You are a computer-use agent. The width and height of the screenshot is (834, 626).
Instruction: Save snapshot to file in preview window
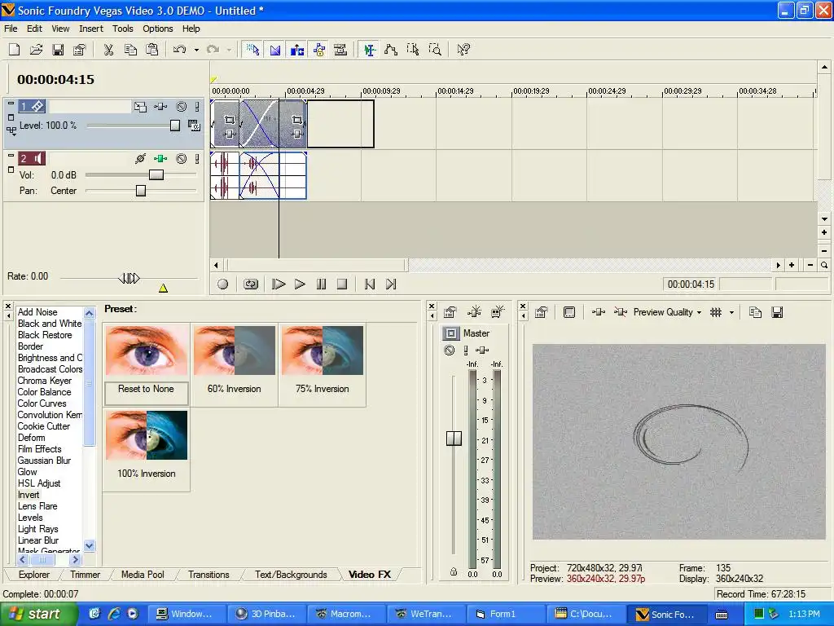(777, 312)
